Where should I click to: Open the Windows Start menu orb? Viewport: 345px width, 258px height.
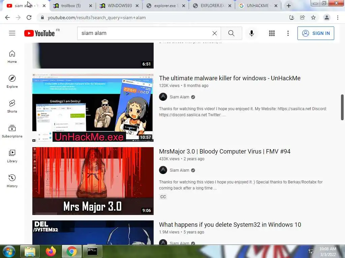(9, 251)
